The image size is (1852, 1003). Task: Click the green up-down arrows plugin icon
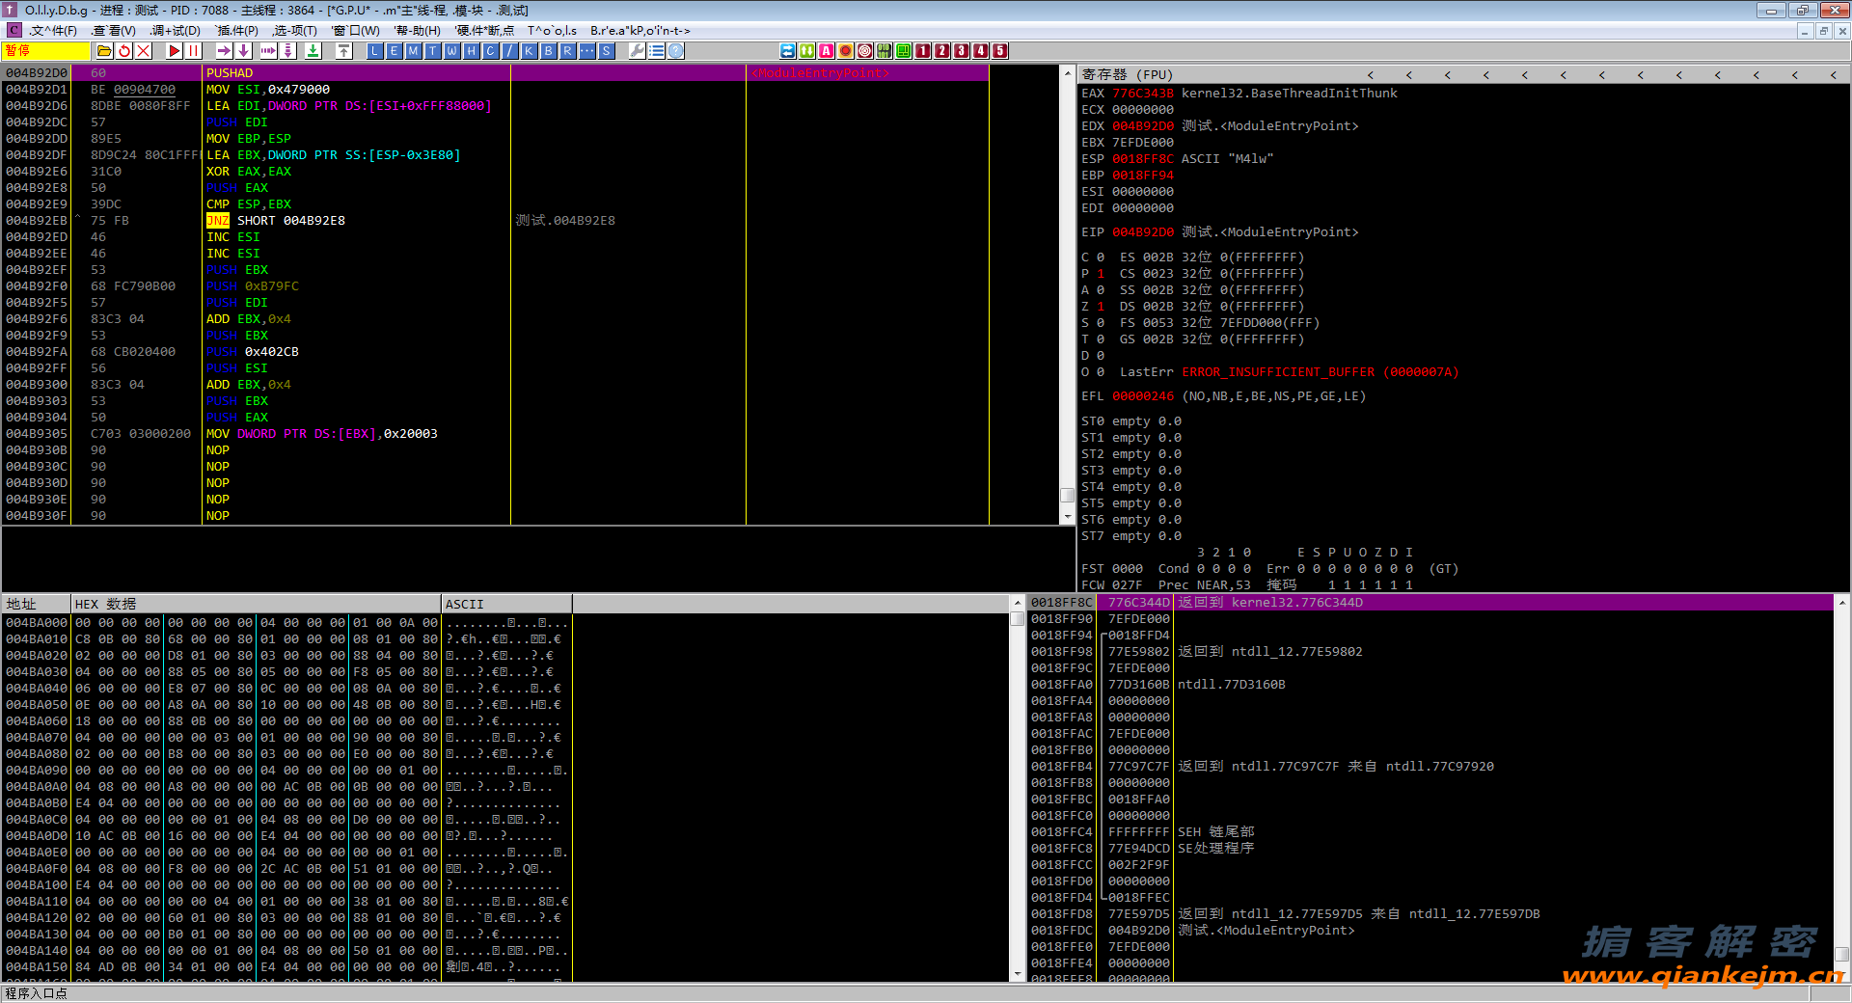807,51
